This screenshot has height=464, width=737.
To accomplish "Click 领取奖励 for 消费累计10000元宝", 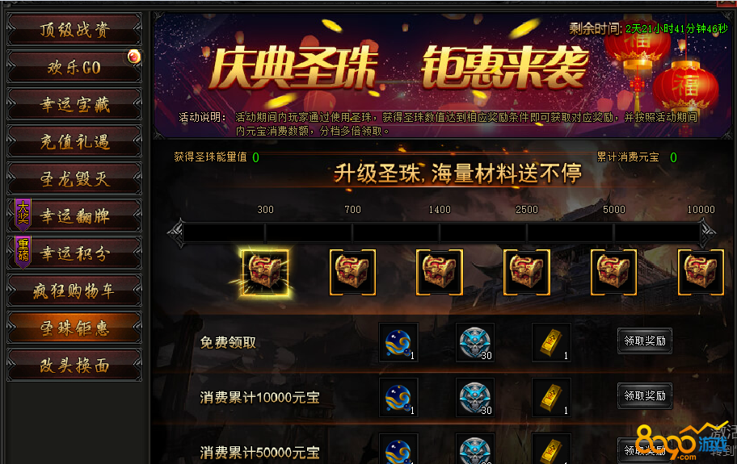I will (645, 396).
